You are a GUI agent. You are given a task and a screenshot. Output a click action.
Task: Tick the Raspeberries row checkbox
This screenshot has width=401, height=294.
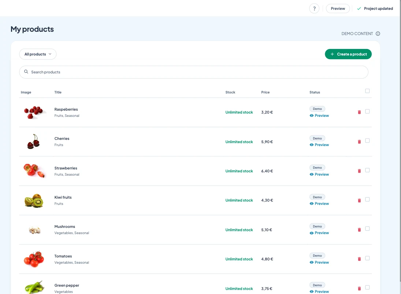tap(367, 111)
